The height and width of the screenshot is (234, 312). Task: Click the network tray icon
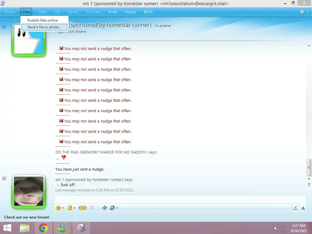tap(283, 228)
